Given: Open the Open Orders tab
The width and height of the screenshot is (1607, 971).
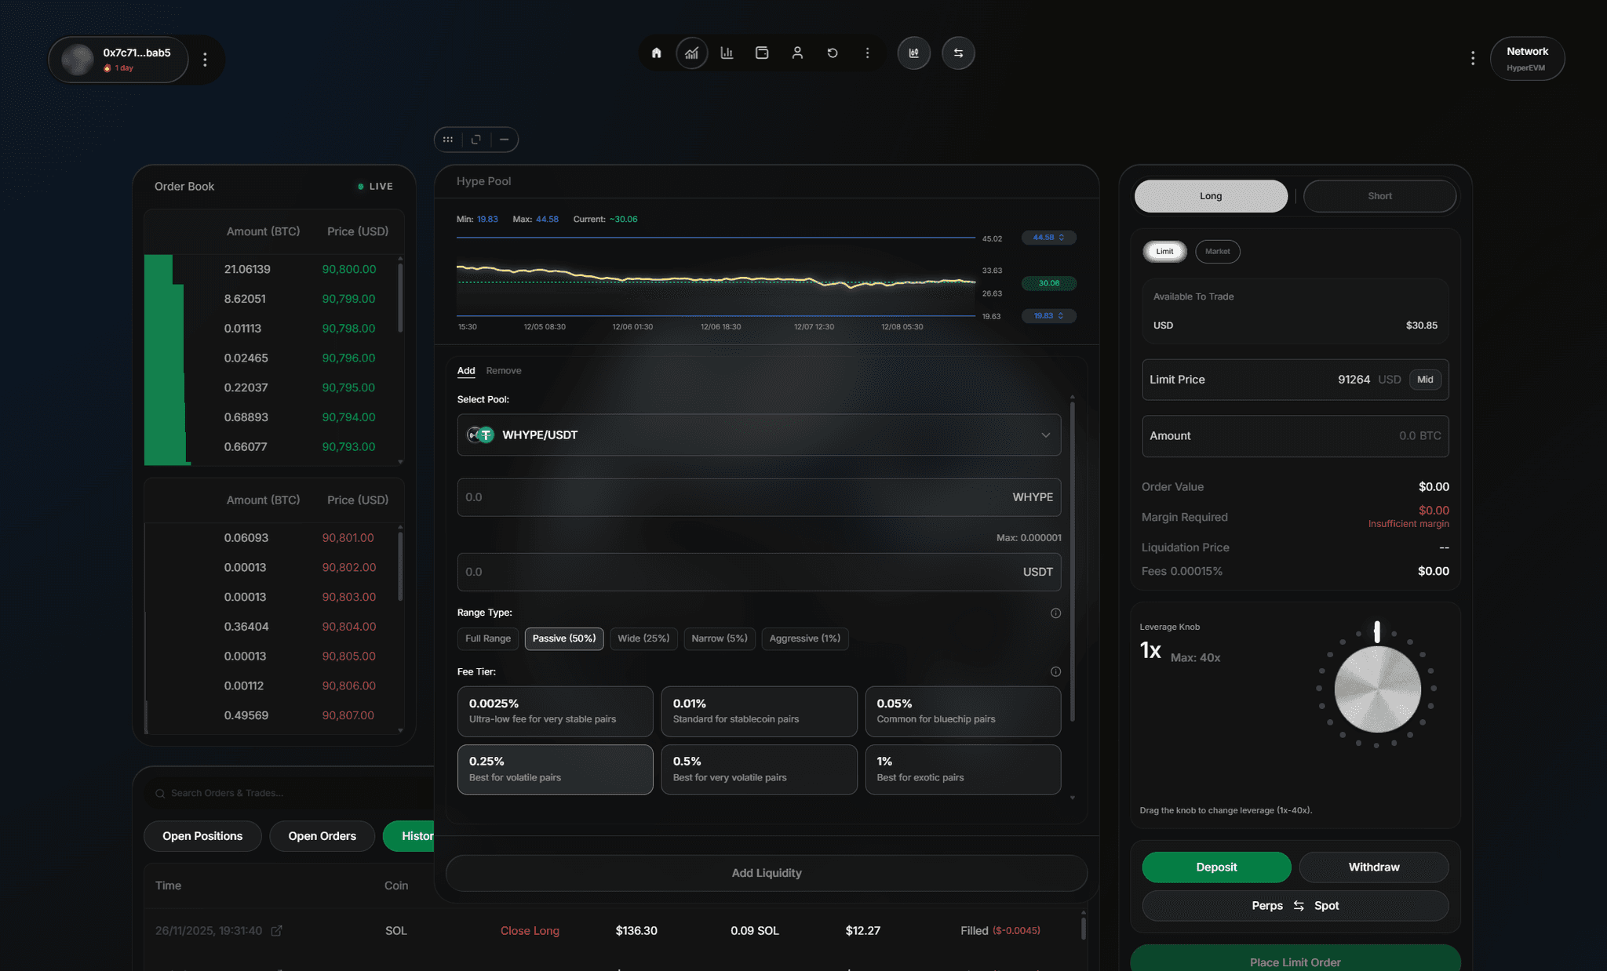Looking at the screenshot, I should [322, 835].
